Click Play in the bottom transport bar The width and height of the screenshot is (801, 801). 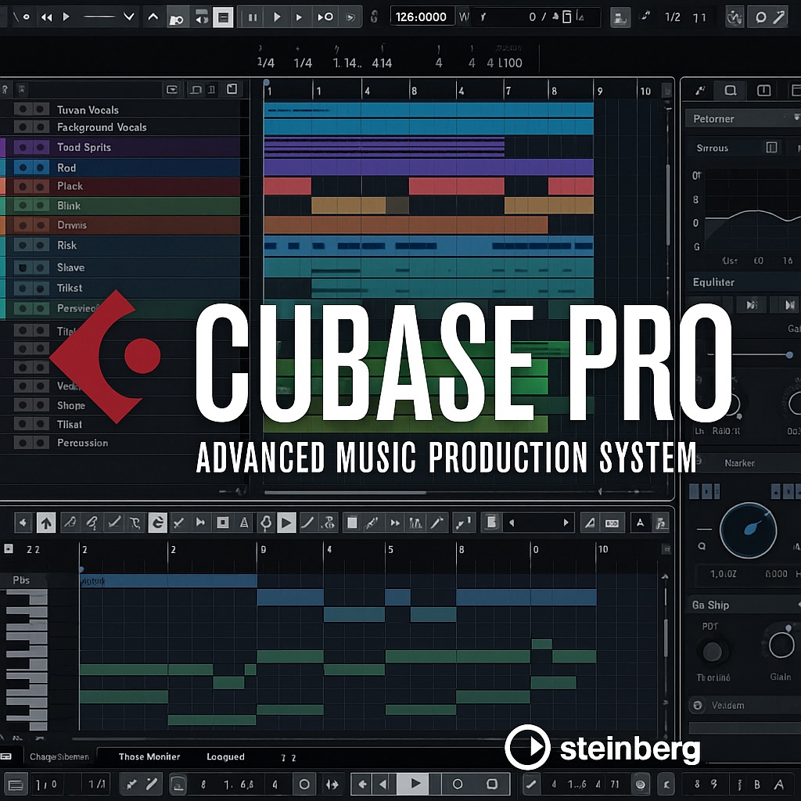[416, 784]
